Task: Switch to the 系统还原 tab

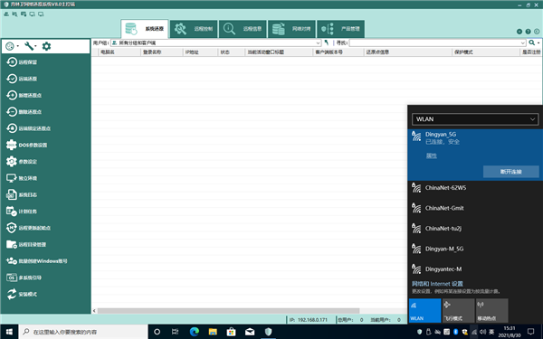Action: click(x=145, y=29)
